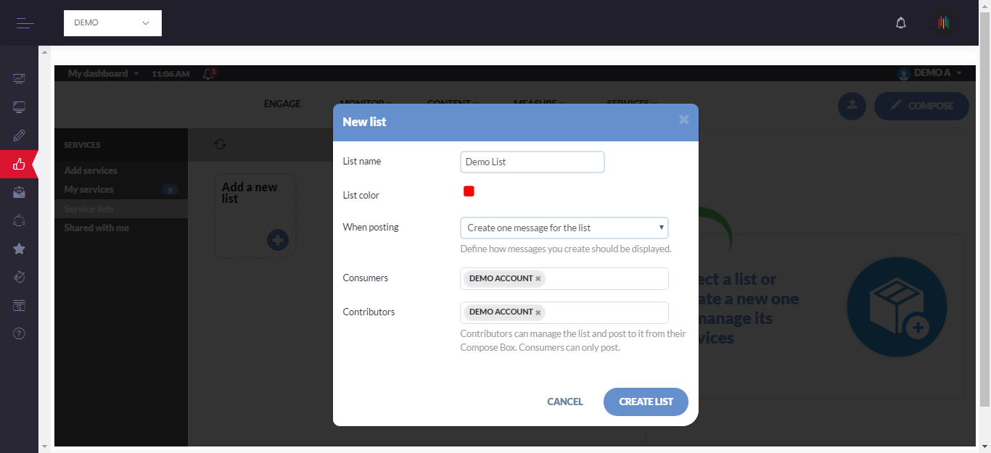Expand the DEMO workspace dropdown
Image resolution: width=991 pixels, height=453 pixels.
click(x=112, y=23)
